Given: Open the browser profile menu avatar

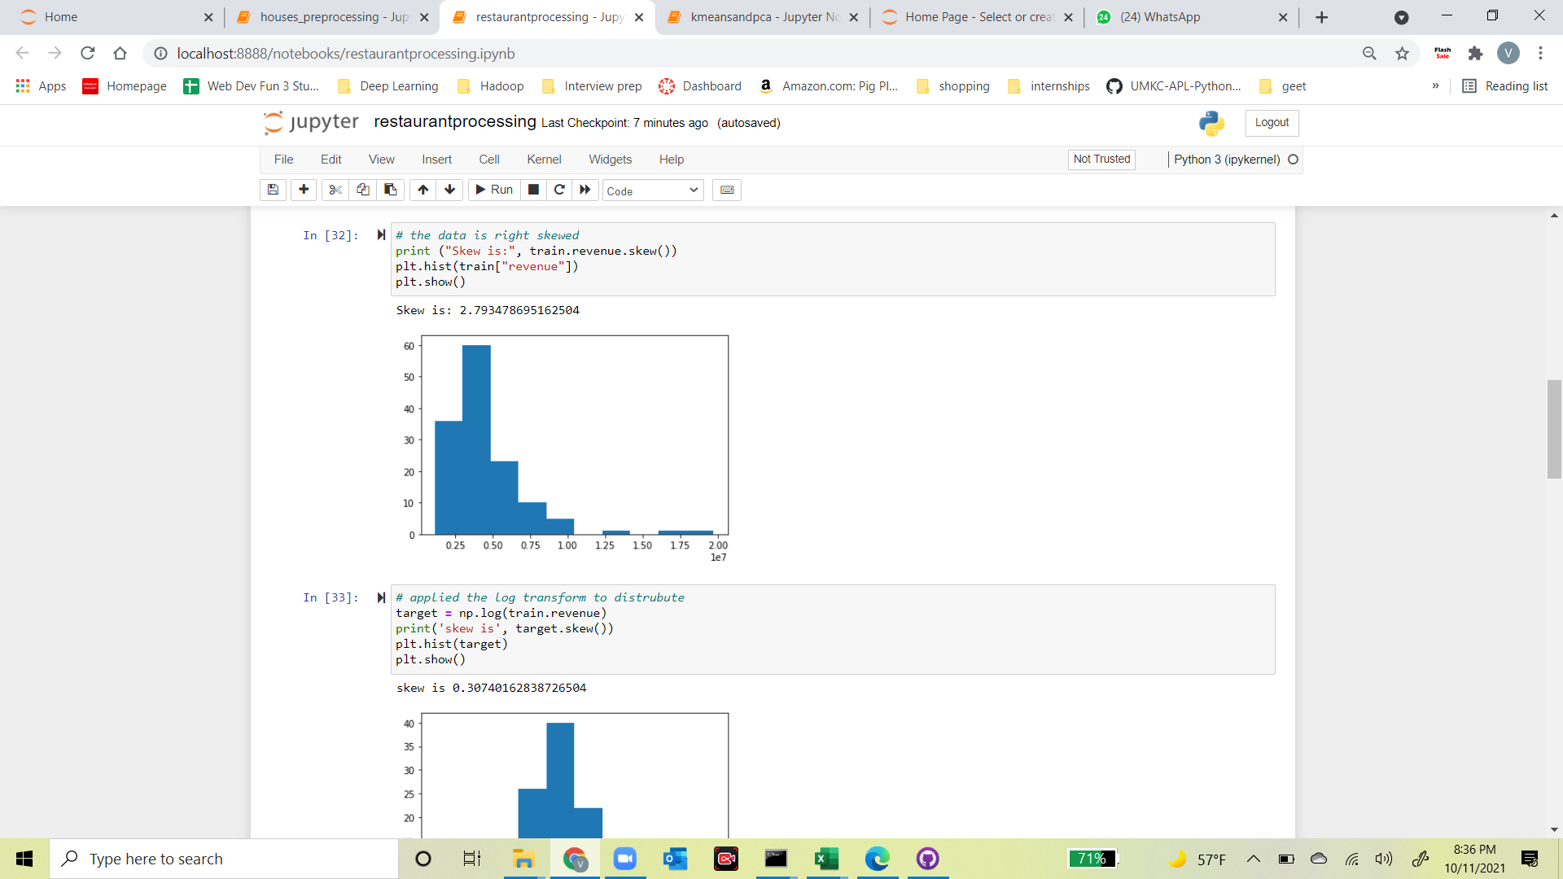Looking at the screenshot, I should pos(1510,53).
